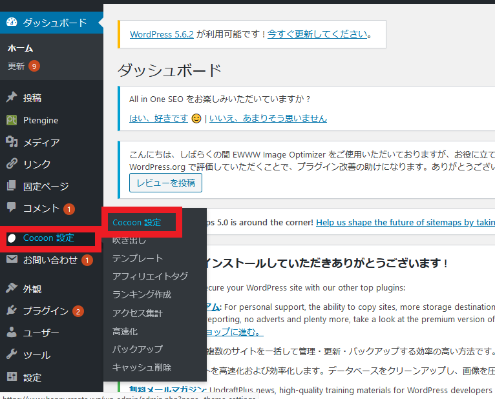The image size is (495, 399).
Task: Select アフィリエイトタグ in the submenu
Action: 151,276
